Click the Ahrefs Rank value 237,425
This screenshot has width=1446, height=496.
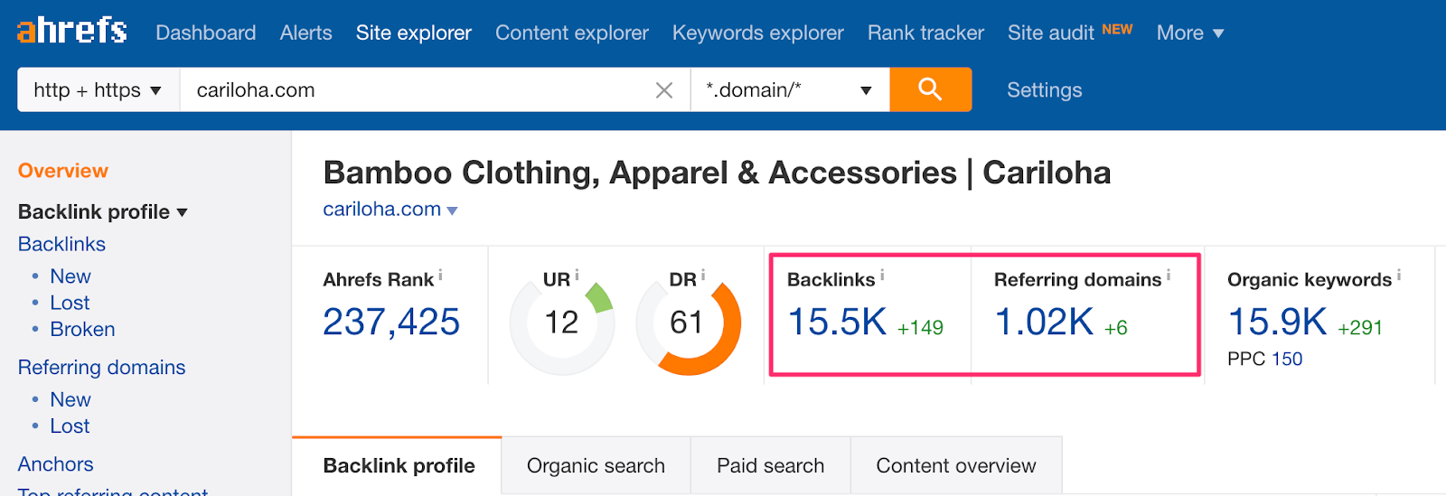pos(391,322)
